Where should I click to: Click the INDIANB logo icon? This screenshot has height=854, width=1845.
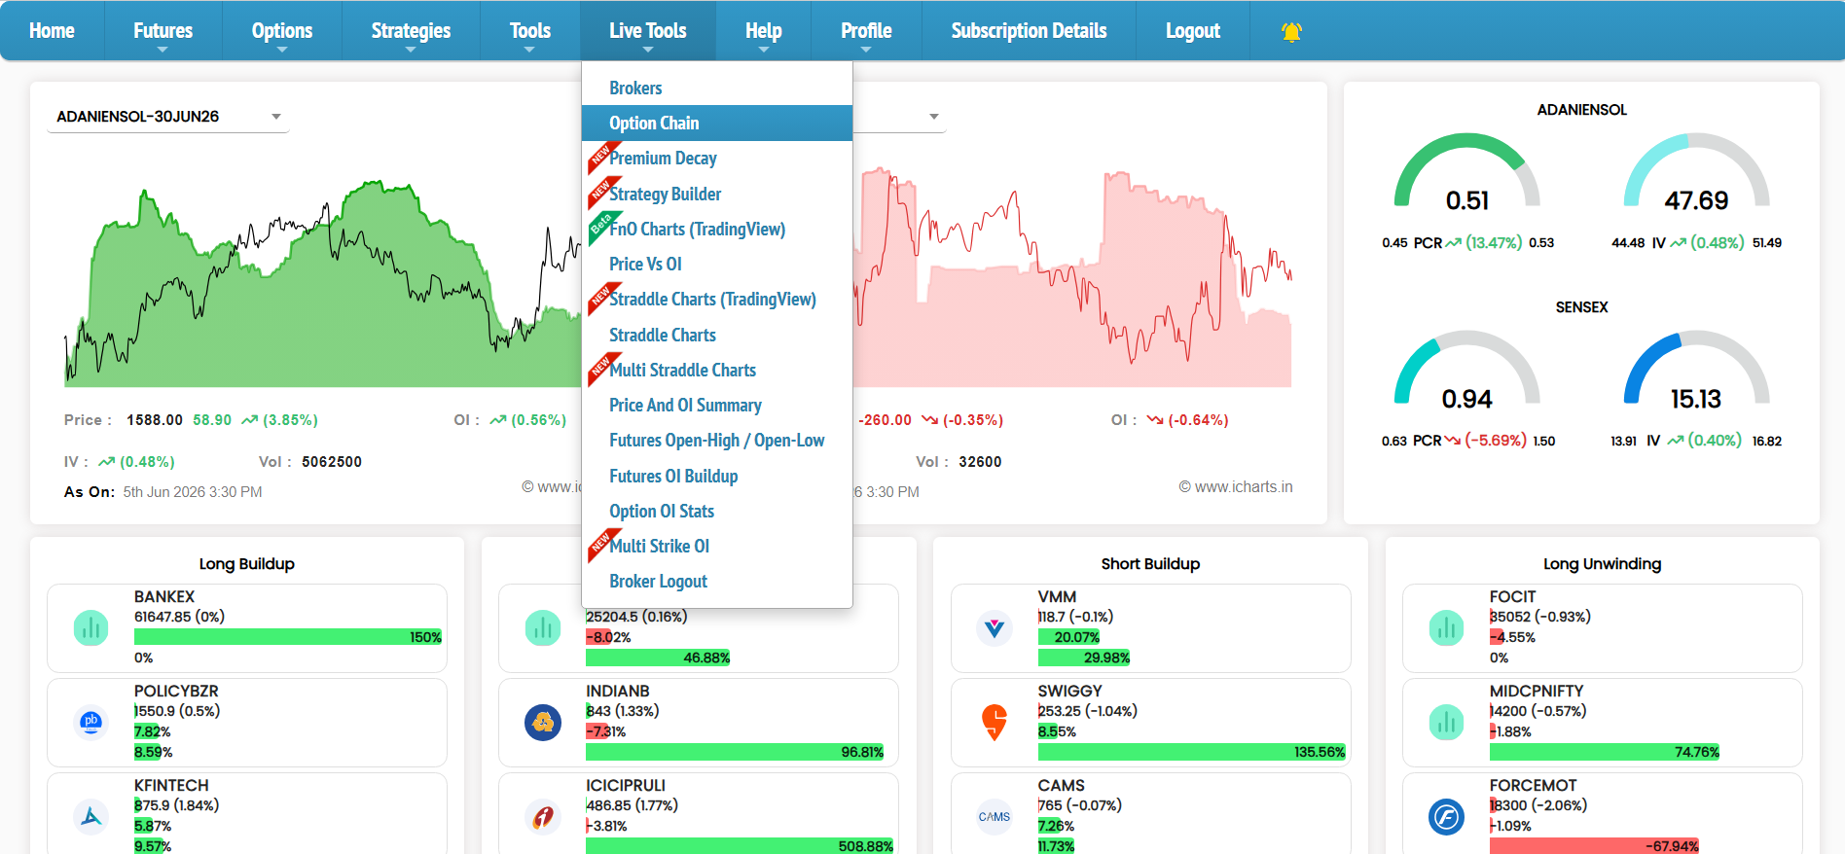click(543, 723)
